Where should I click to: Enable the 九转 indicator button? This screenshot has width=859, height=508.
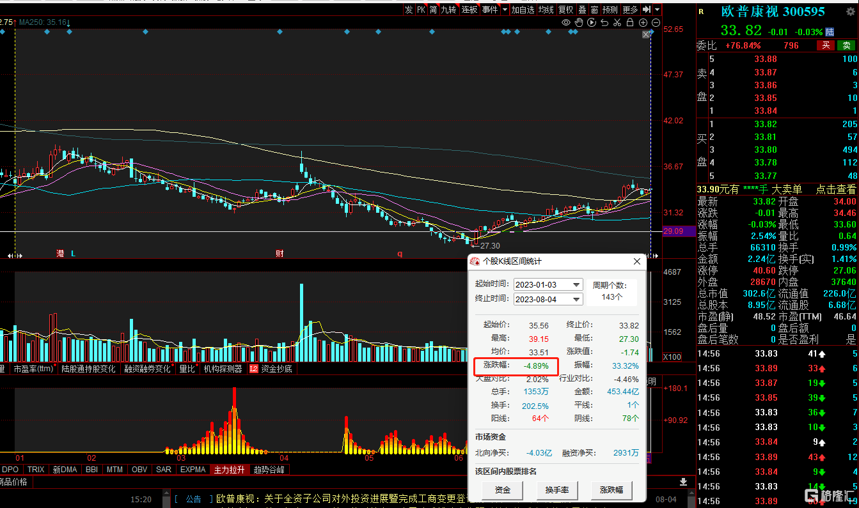(x=449, y=10)
